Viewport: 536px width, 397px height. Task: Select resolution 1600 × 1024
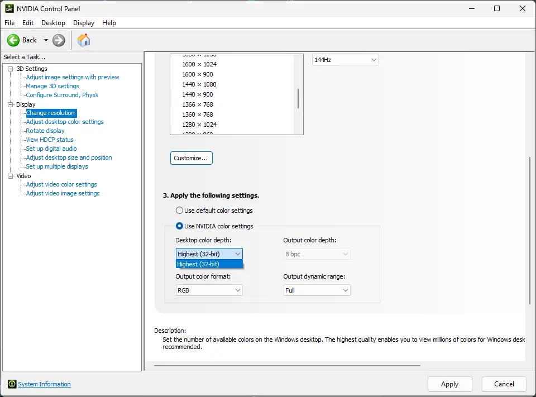199,64
